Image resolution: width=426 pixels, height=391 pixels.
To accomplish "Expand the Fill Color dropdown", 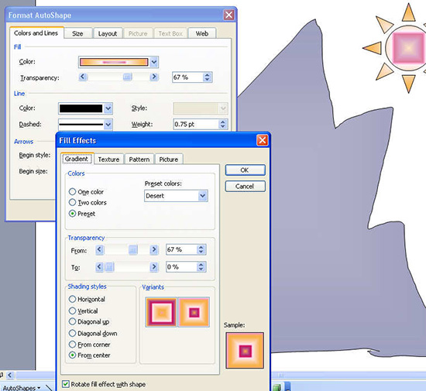I will pyautogui.click(x=154, y=62).
